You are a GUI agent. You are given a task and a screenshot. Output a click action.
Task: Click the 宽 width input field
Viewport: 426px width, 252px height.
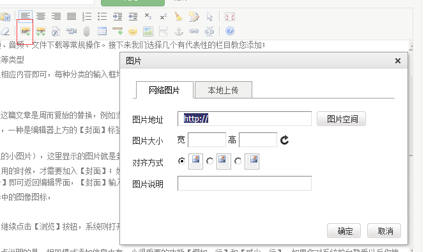coord(207,140)
